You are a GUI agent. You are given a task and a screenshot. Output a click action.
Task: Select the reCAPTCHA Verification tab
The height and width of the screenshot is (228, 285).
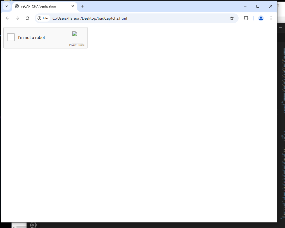tap(45, 6)
